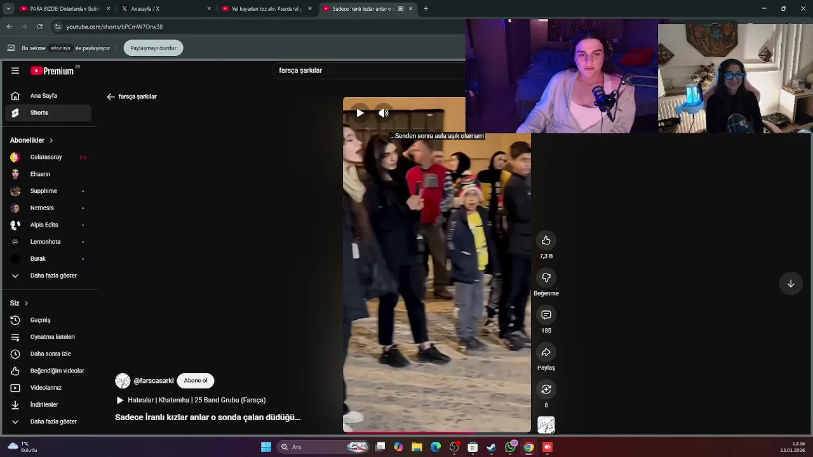Open the @farscasarki channel name link
Screen dimensions: 813x457
click(154, 381)
